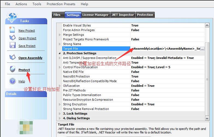Image resolution: width=214 pixels, height=137 pixels.
Task: Click the Tasks panel header
Action: (26, 21)
